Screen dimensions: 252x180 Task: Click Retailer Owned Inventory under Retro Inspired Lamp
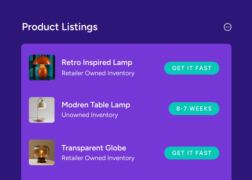click(x=98, y=73)
